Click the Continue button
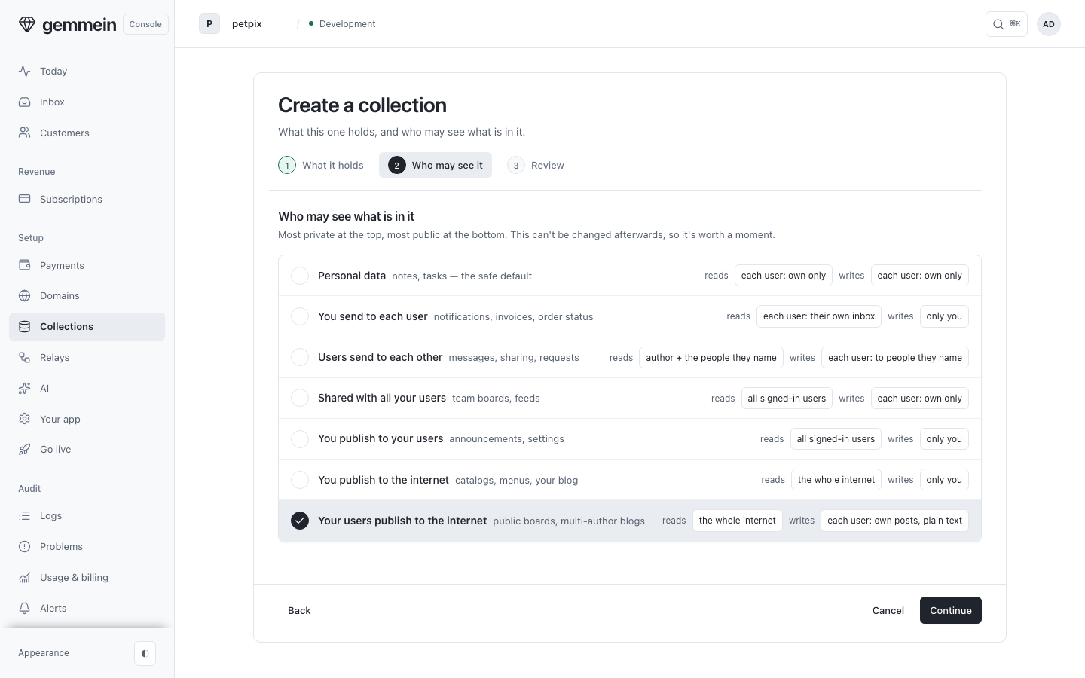The height and width of the screenshot is (678, 1085). [951, 610]
